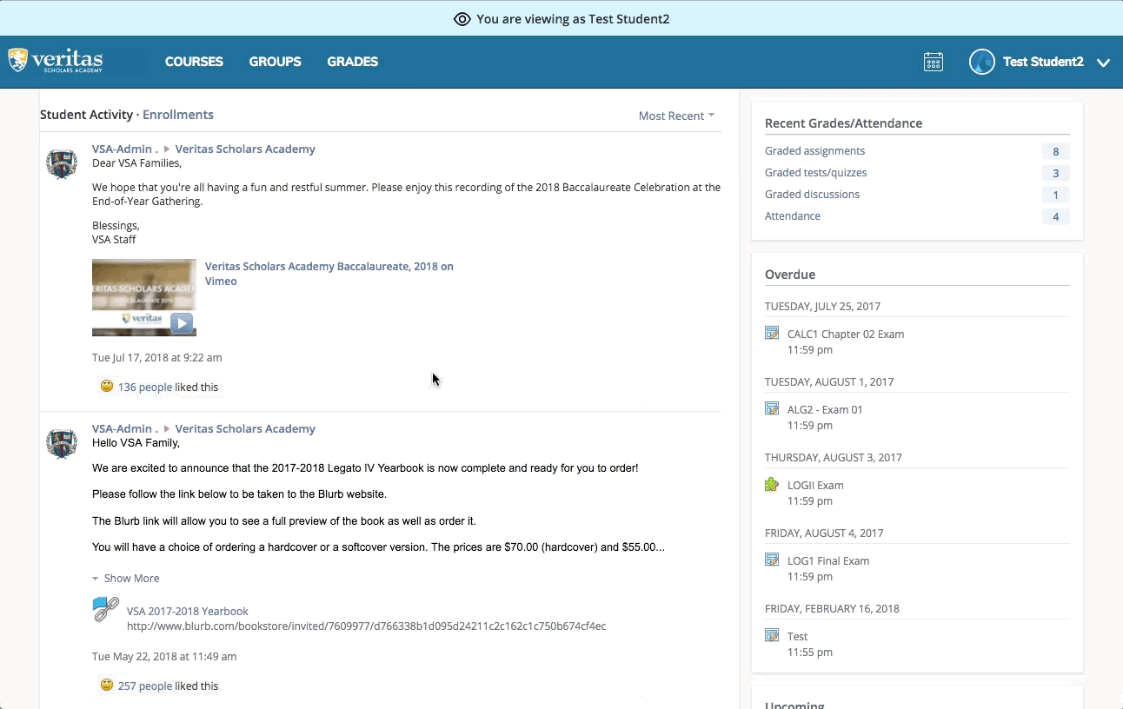Click the eye icon in viewing banner
This screenshot has width=1123, height=709.
pos(462,19)
